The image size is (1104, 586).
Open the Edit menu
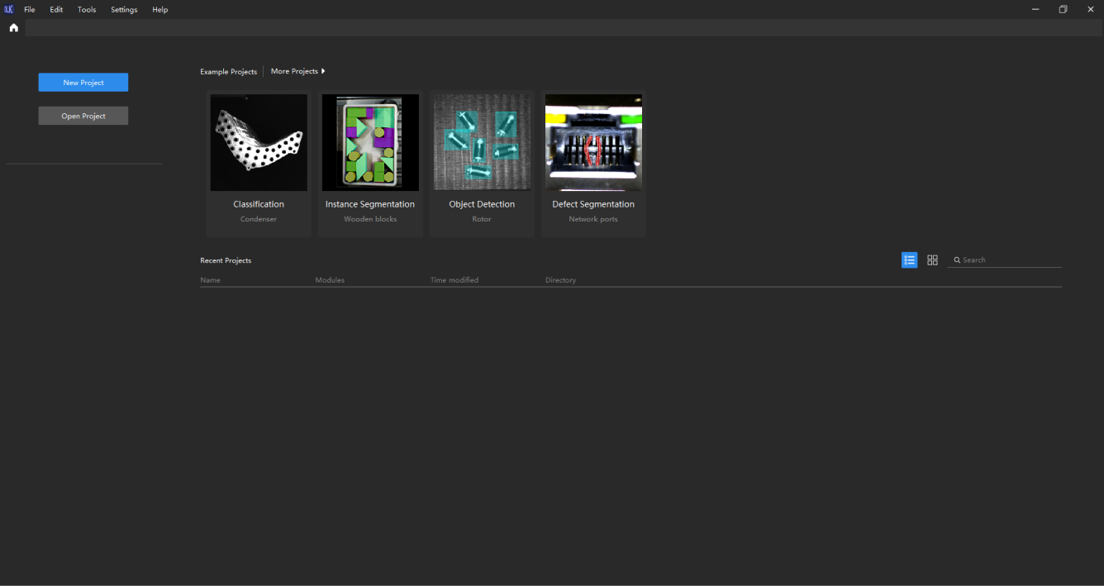(56, 10)
